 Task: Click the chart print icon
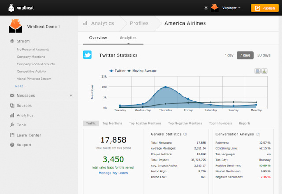tap(257, 71)
